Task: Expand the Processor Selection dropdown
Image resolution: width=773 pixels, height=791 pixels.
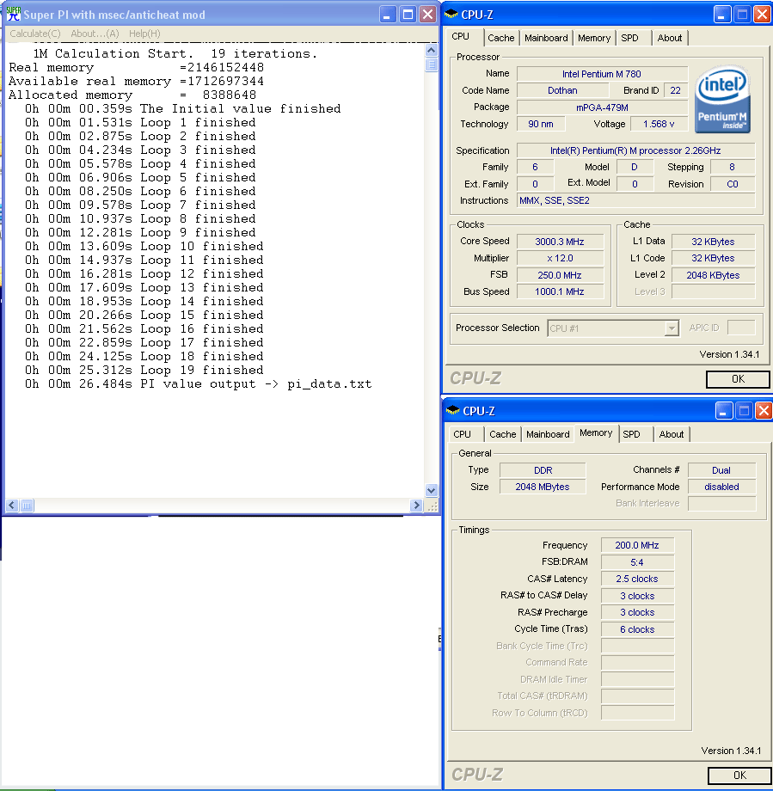Action: coord(671,328)
